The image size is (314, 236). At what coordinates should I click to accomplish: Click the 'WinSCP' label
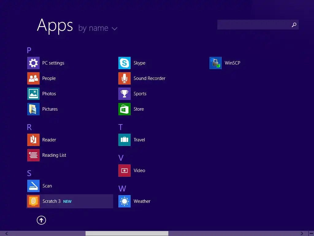coord(232,63)
